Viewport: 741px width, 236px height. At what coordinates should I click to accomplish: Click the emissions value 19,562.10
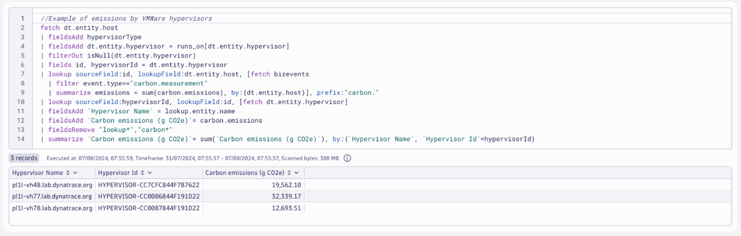coord(286,185)
